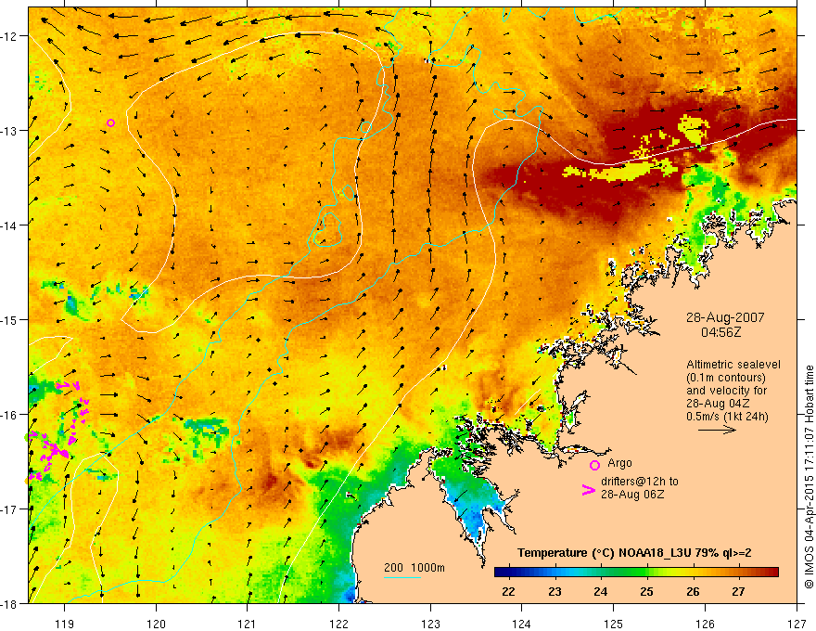Click the '(0.1m contours)' legend text
816x631 pixels.
point(726,378)
